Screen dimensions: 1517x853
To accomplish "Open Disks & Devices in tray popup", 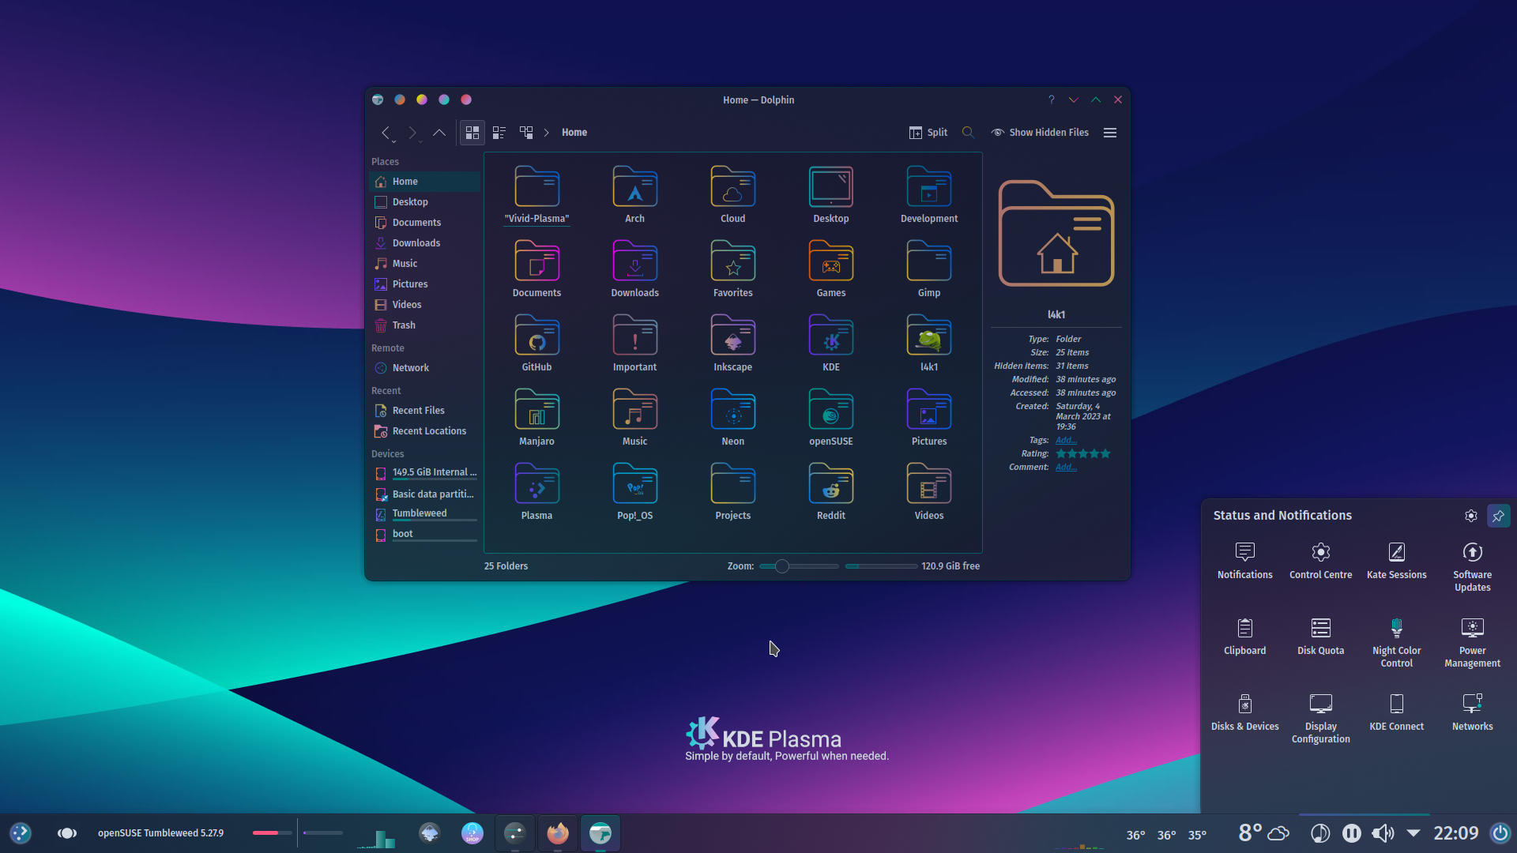I will [1244, 713].
